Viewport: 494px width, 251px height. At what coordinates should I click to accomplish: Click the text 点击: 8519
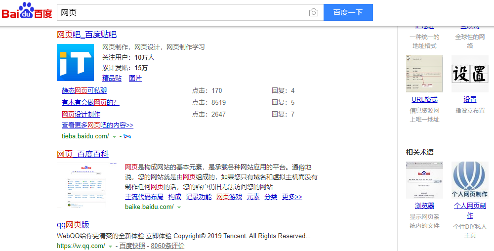209,102
